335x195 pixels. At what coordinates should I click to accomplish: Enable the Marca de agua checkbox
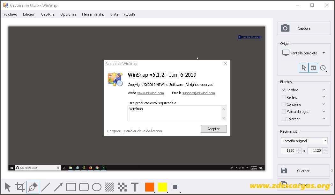284,111
